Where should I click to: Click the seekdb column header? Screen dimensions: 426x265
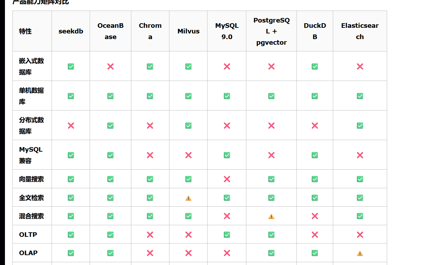(71, 31)
